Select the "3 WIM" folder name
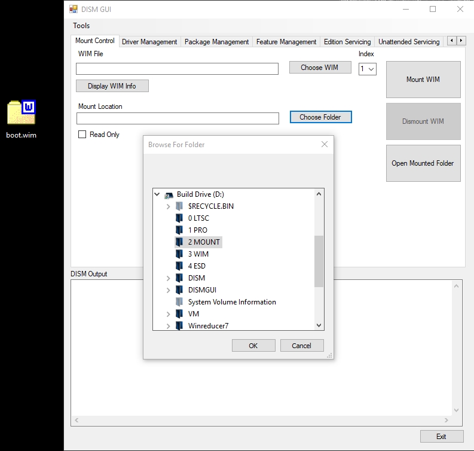 (x=198, y=254)
